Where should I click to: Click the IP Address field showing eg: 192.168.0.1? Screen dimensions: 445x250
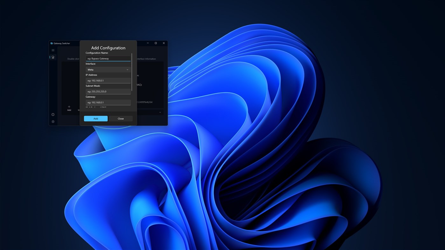[x=108, y=80]
